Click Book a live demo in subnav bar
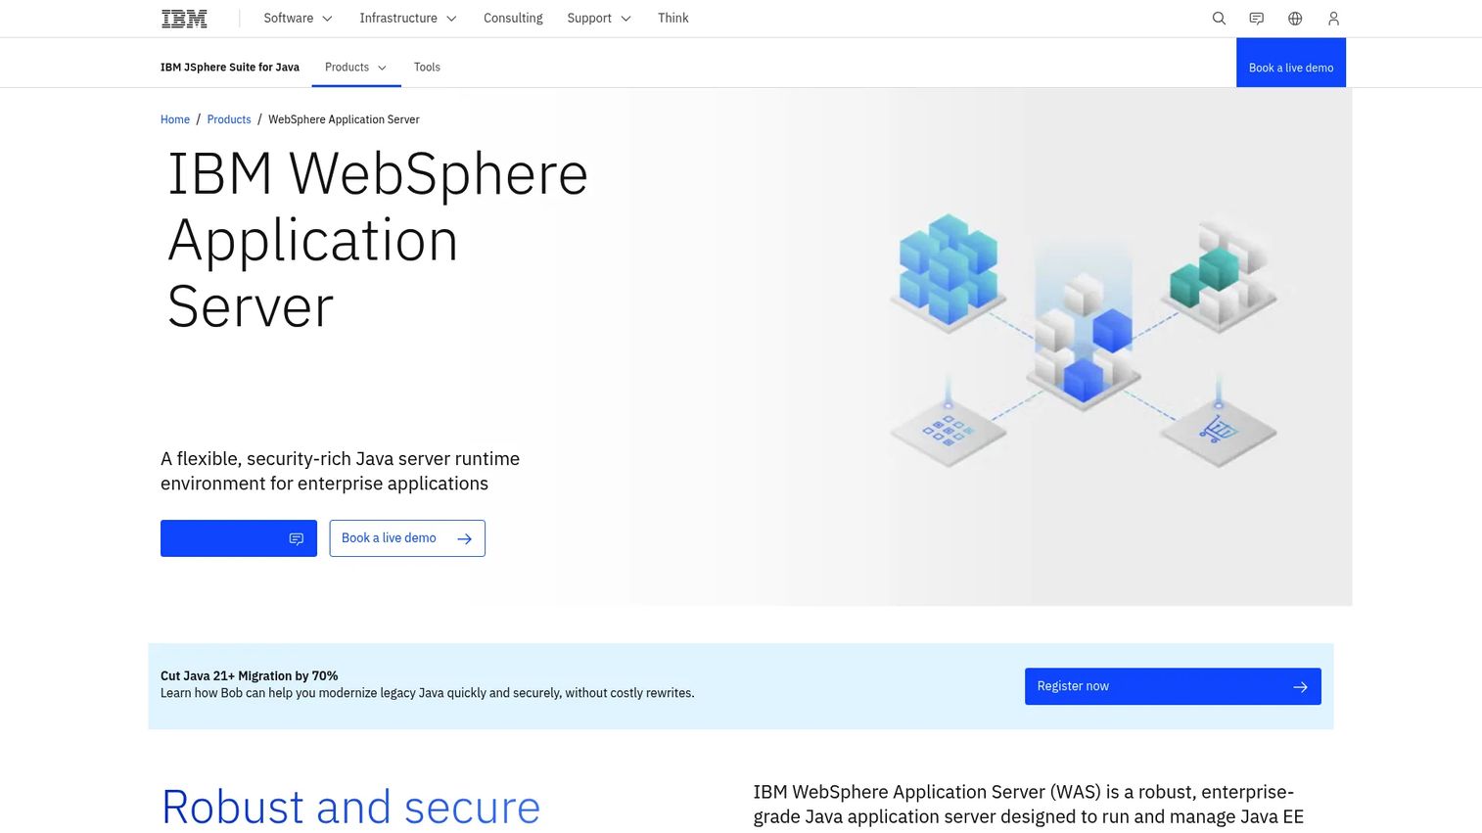 1291,63
